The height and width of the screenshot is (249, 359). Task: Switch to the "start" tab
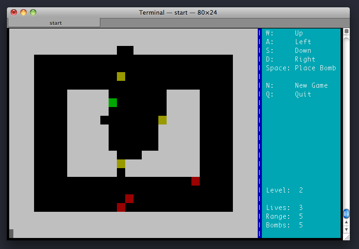pos(55,23)
